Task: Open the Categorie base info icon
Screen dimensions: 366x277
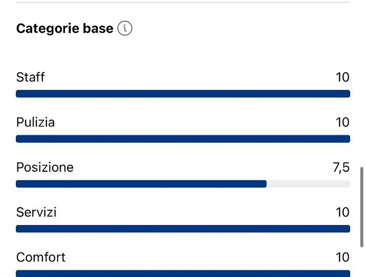Action: (125, 28)
